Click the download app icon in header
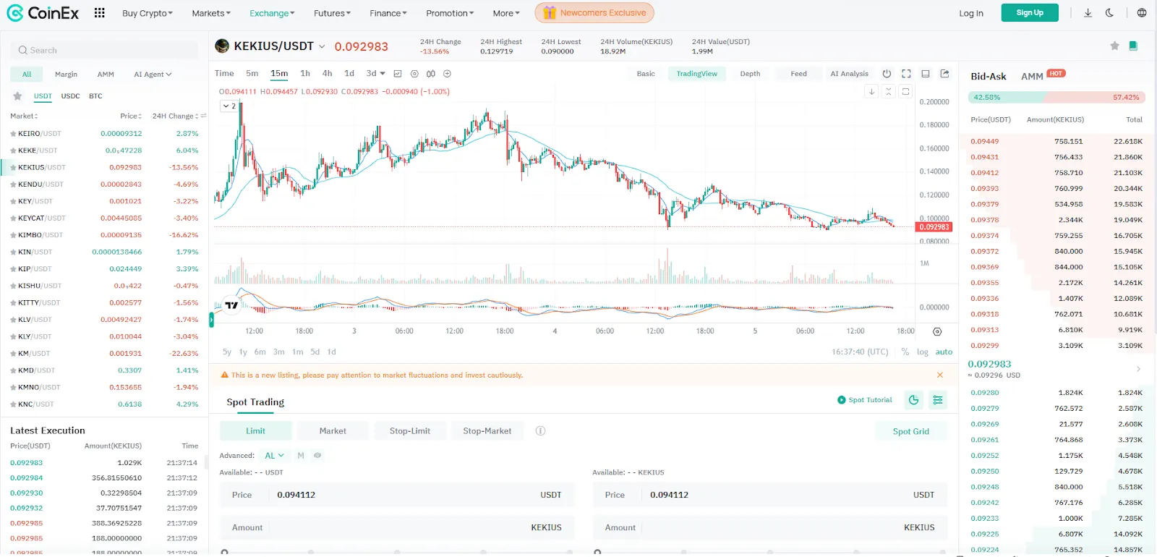This screenshot has width=1157, height=557. point(1088,13)
